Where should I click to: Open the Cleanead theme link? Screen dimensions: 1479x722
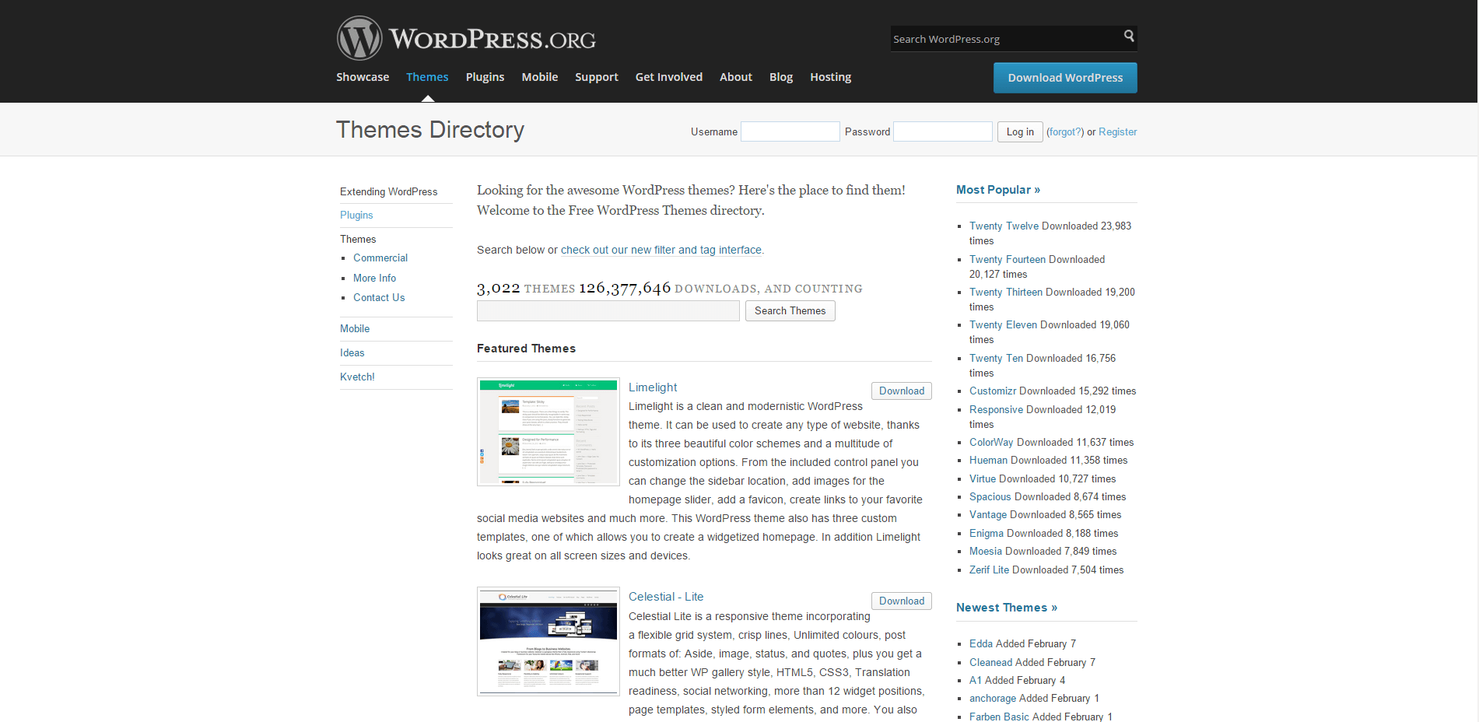point(990,663)
